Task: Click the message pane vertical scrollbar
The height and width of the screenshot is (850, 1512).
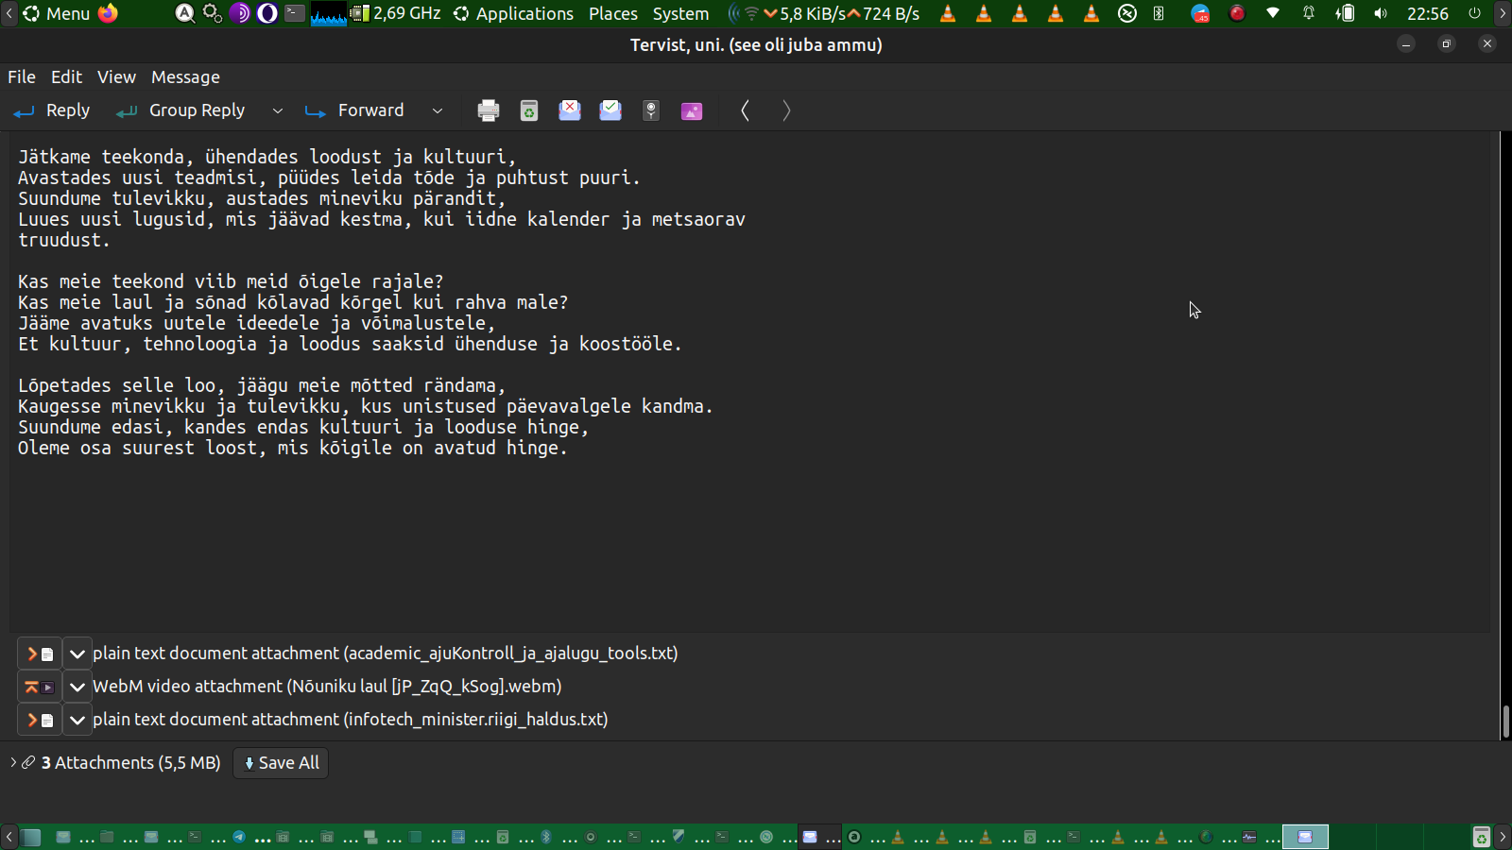Action: tap(1504, 722)
